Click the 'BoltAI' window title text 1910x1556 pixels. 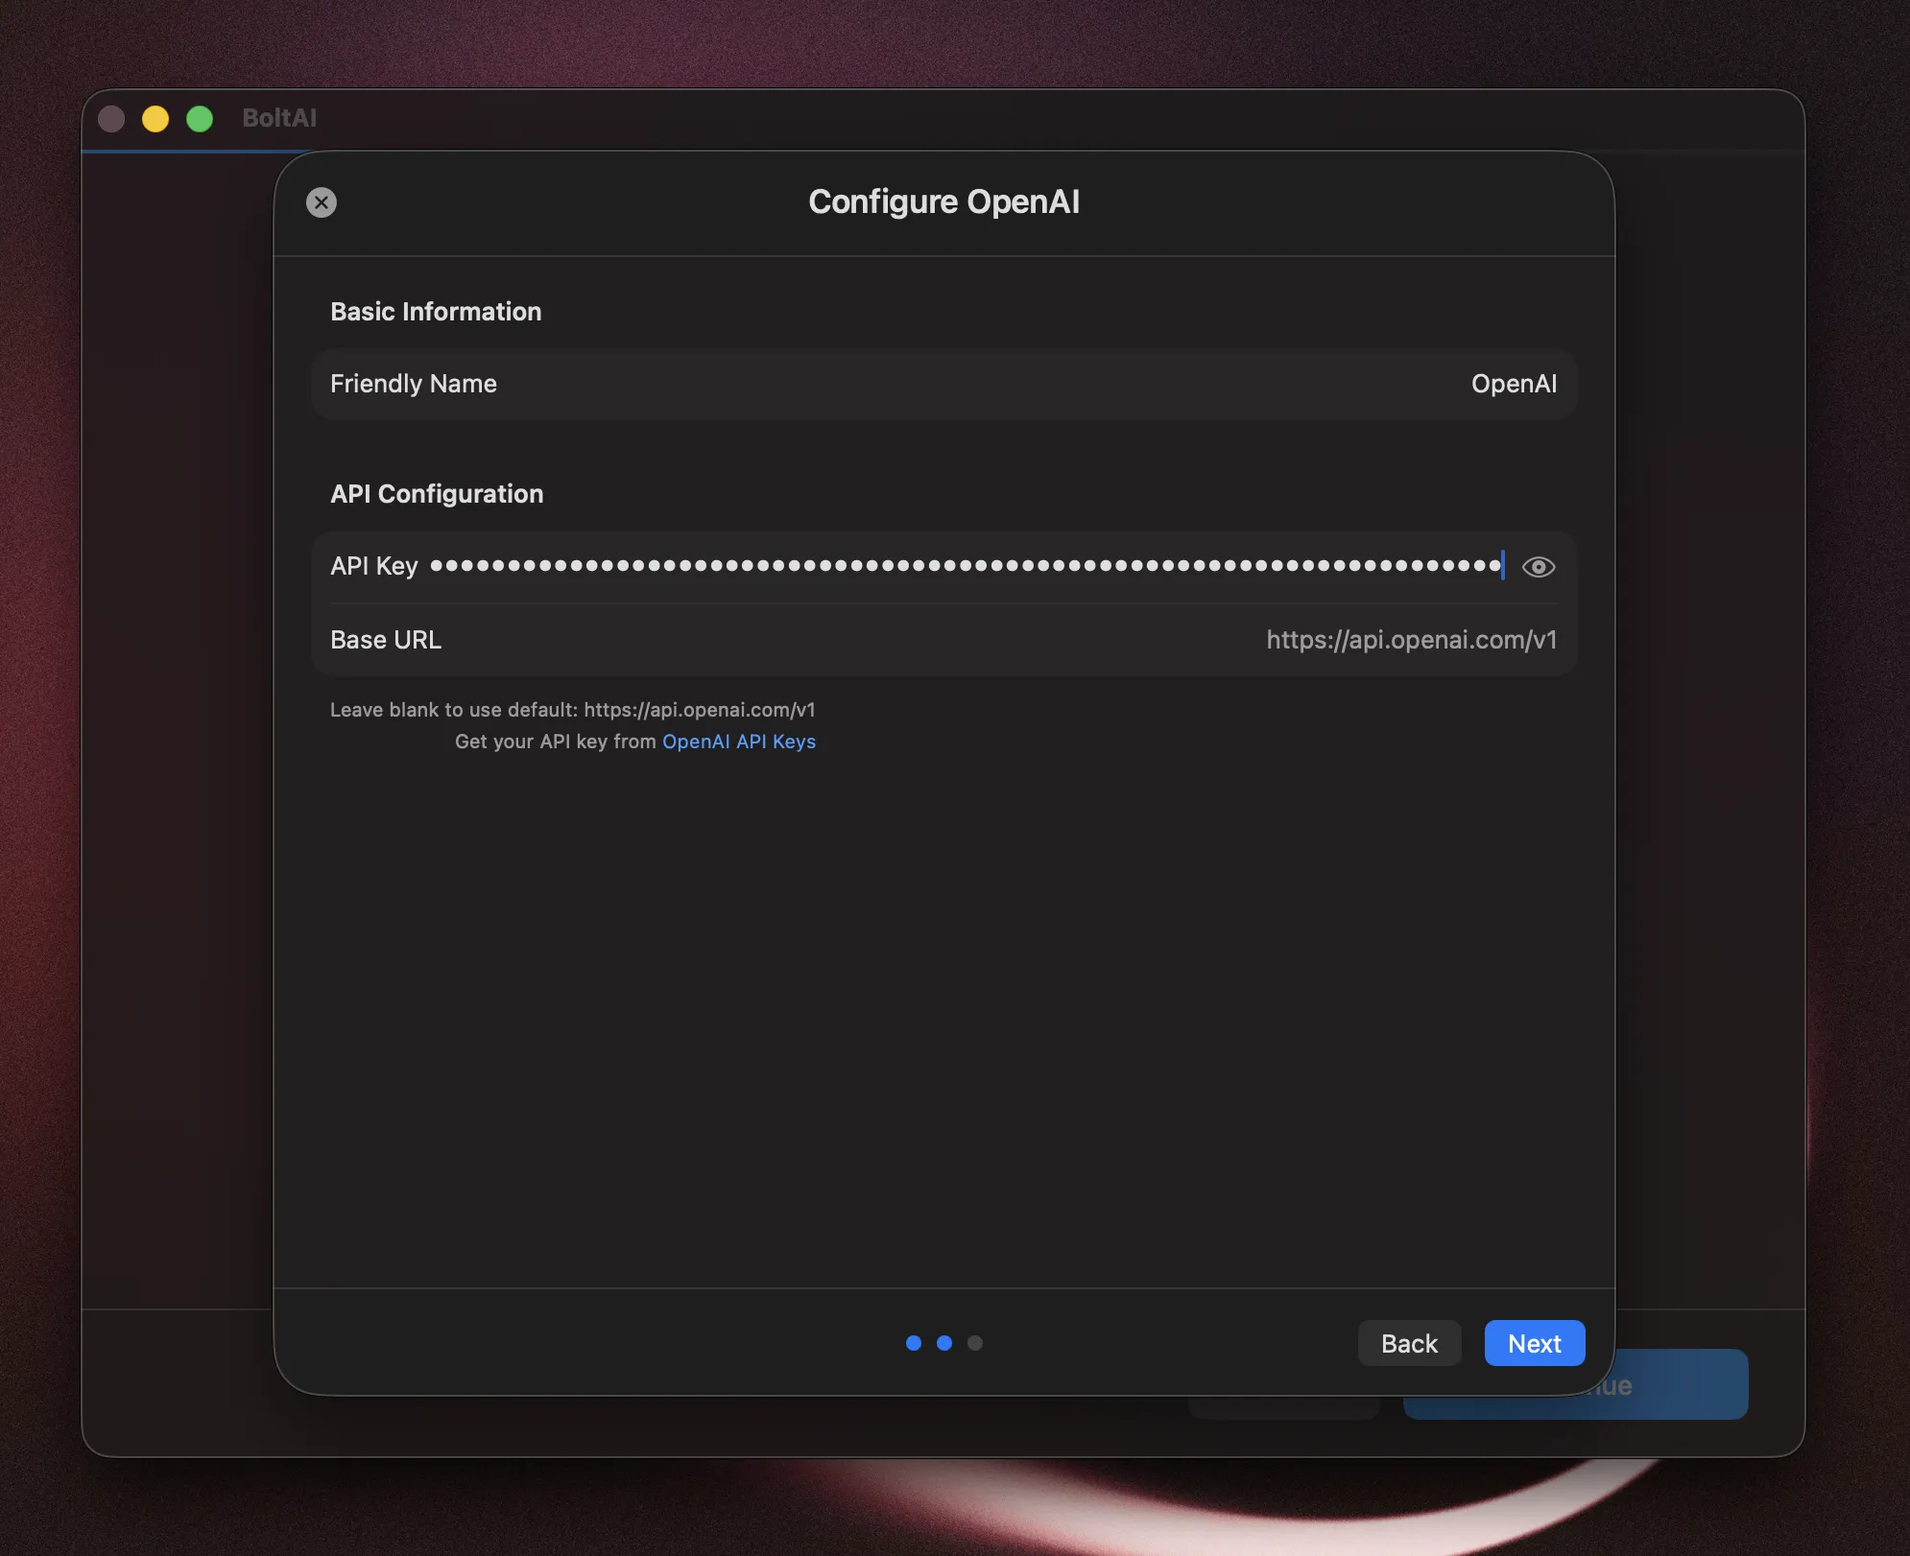tap(279, 118)
